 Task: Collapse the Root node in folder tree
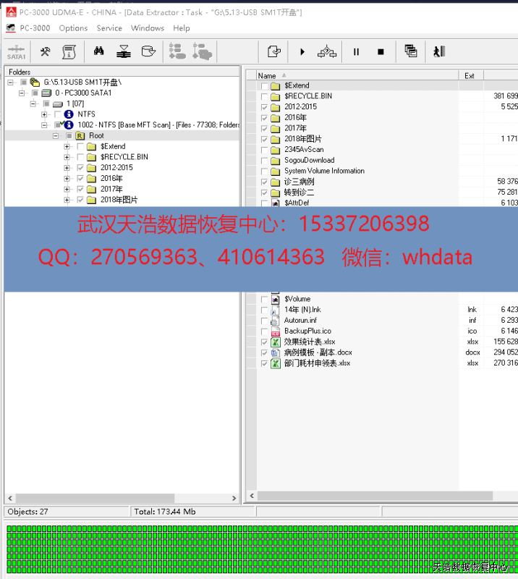[56, 135]
